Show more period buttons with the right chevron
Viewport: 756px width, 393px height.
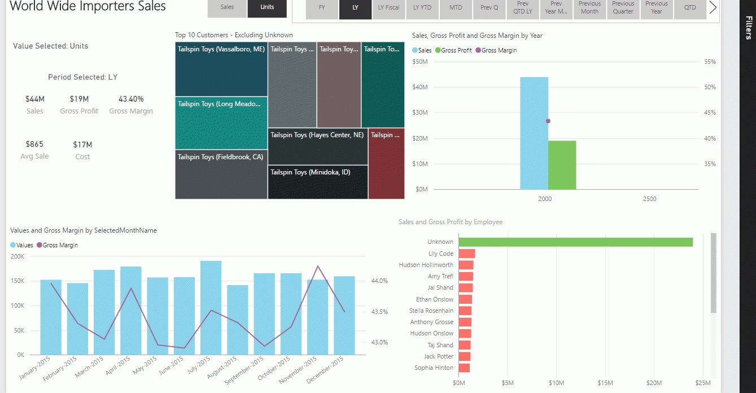[x=713, y=7]
